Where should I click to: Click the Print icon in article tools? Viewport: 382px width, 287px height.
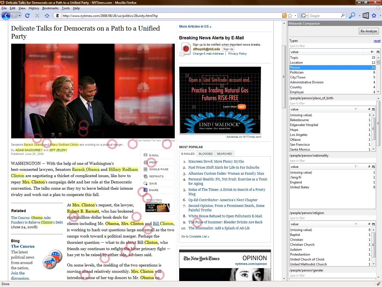[145, 162]
